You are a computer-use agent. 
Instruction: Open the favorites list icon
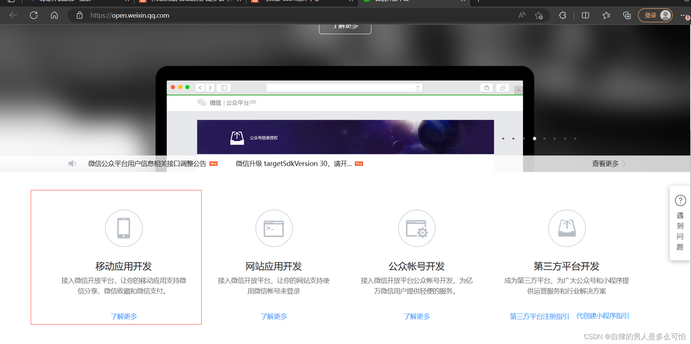(x=606, y=15)
